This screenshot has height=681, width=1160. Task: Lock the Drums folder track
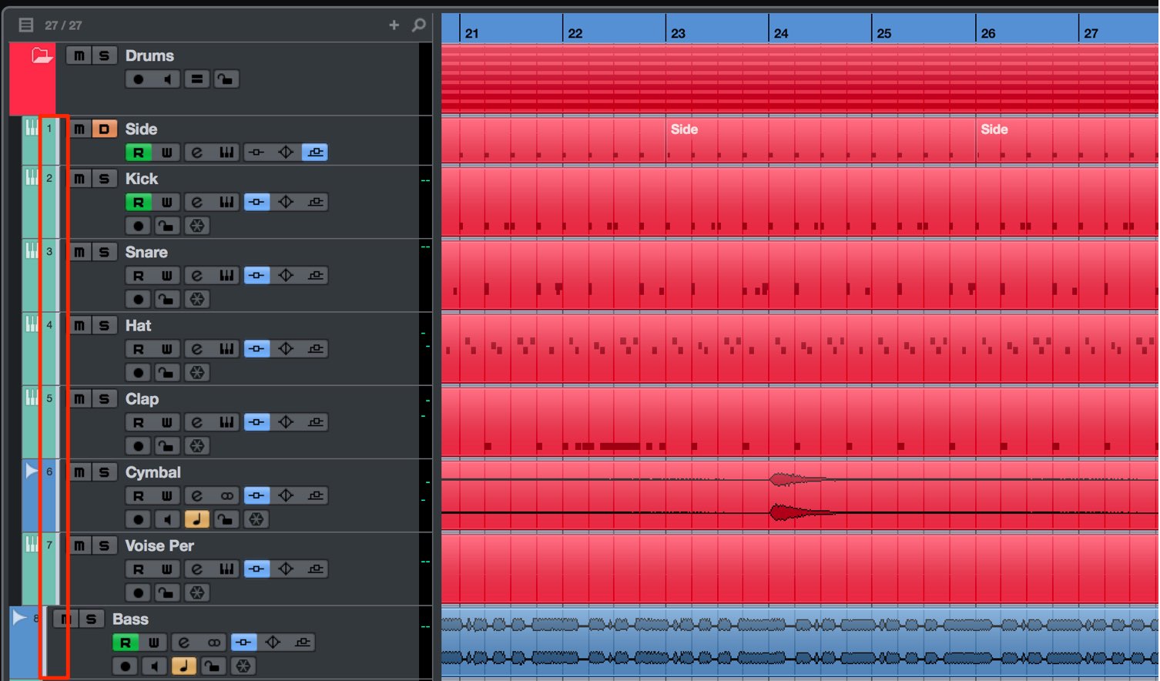tap(226, 79)
